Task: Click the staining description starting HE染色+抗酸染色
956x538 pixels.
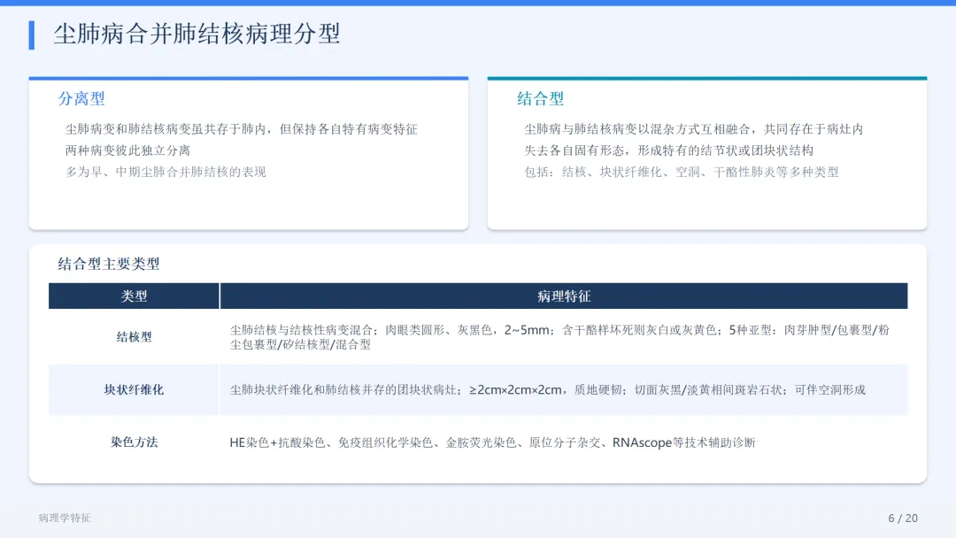Action: [493, 442]
